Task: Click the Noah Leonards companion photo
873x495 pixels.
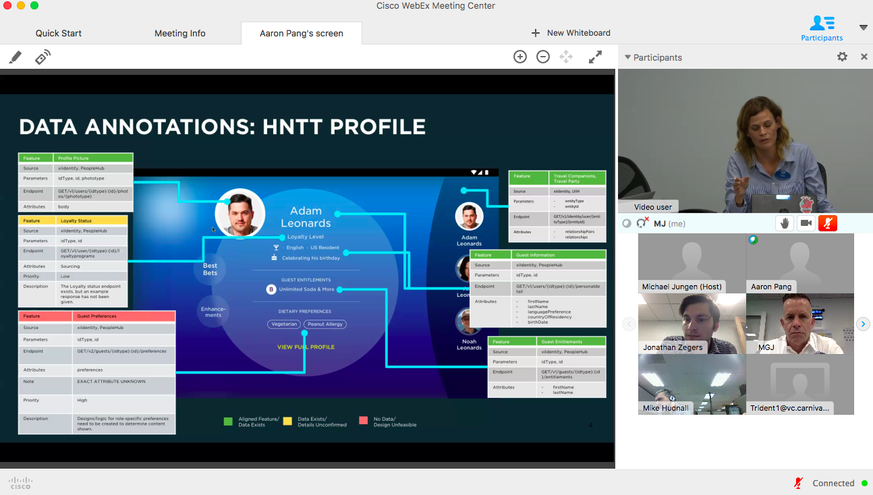Action: point(469,322)
